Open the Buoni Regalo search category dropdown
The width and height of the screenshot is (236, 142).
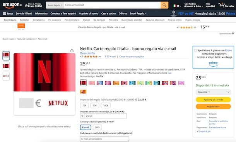tap(55, 5)
